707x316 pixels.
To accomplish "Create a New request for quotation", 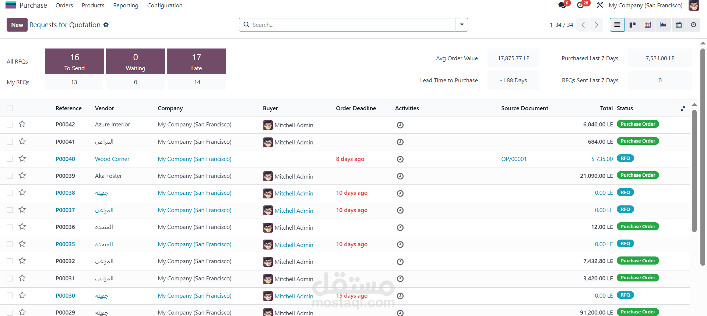I will tap(17, 25).
